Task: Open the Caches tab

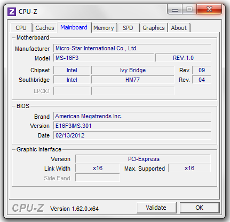Action: (45, 28)
